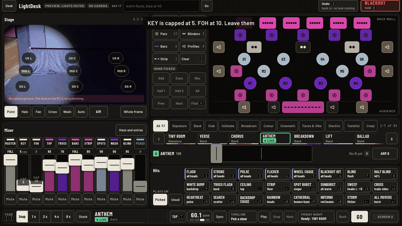402x226 pixels.
Task: Show next page of looks
Action: [392, 139]
